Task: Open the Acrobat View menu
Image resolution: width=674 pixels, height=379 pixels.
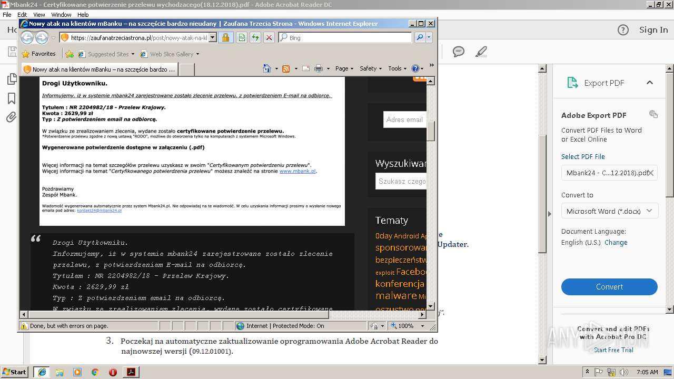Action: coord(39,15)
